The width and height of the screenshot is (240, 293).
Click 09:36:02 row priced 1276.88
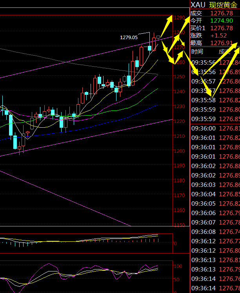[215, 166]
